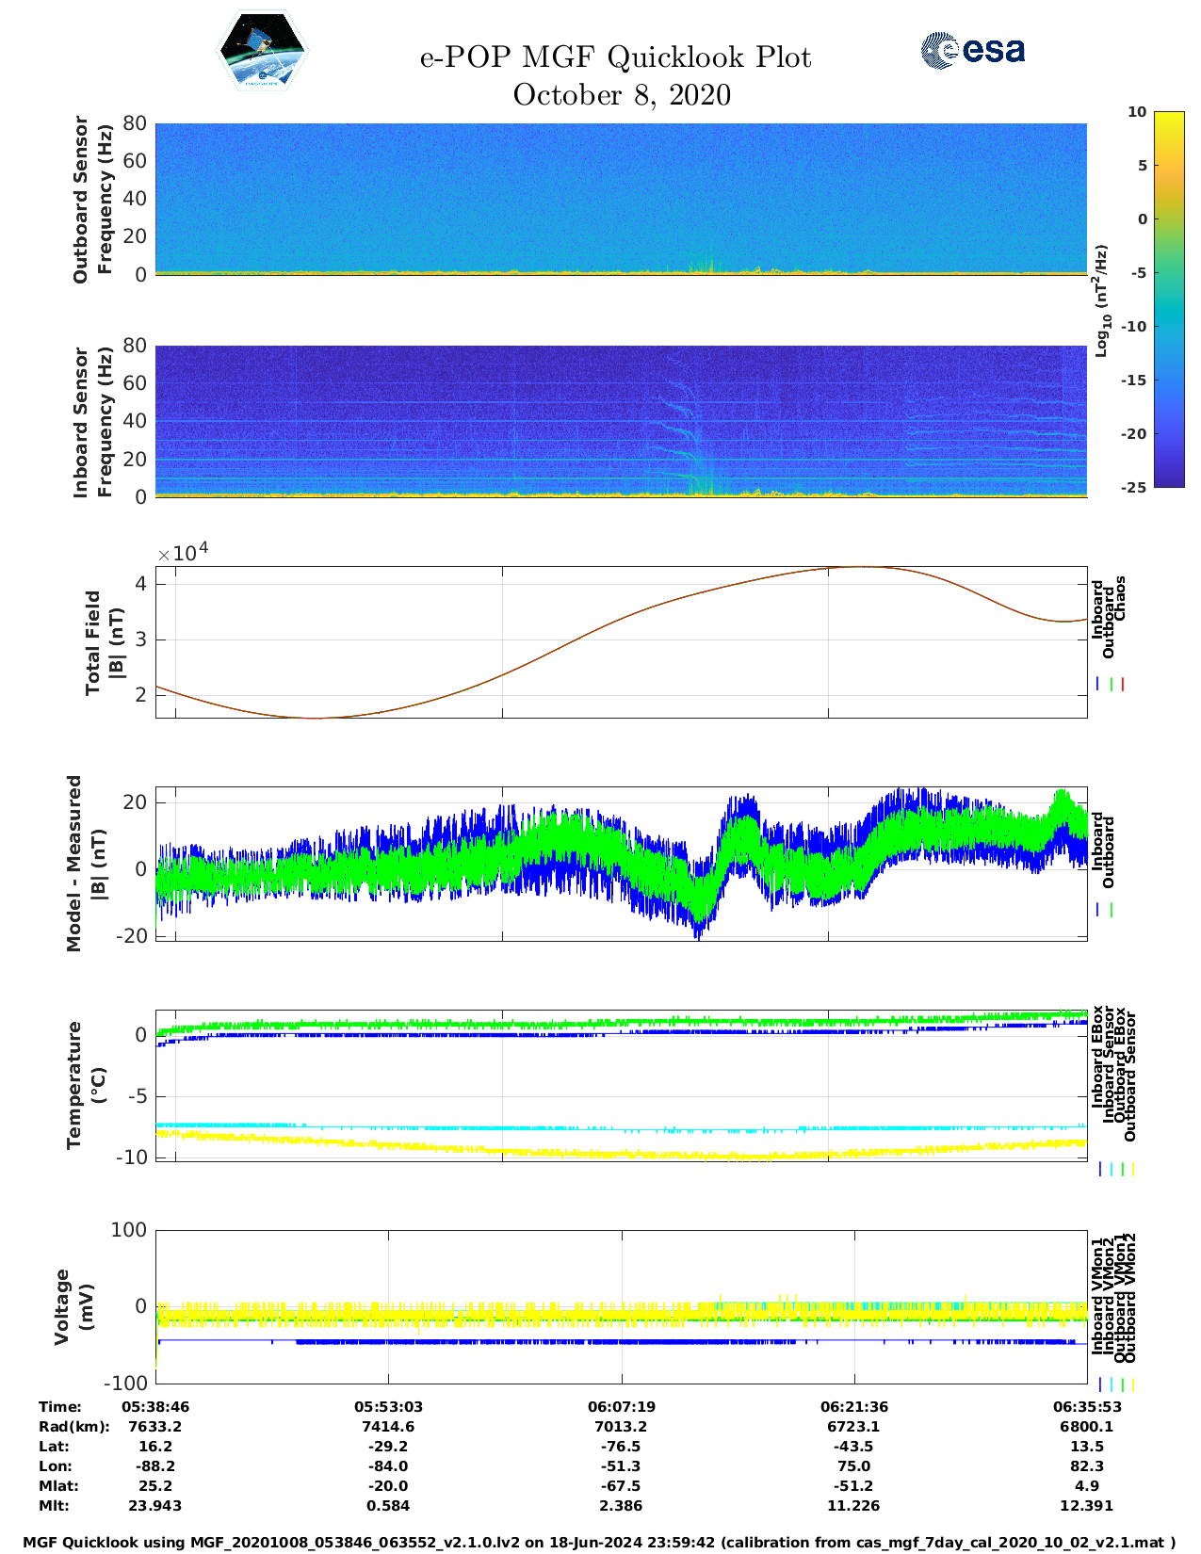Image resolution: width=1201 pixels, height=1554 pixels.
Task: Click green Outboard legend marker of Model - Measured
Action: pos(1112,910)
